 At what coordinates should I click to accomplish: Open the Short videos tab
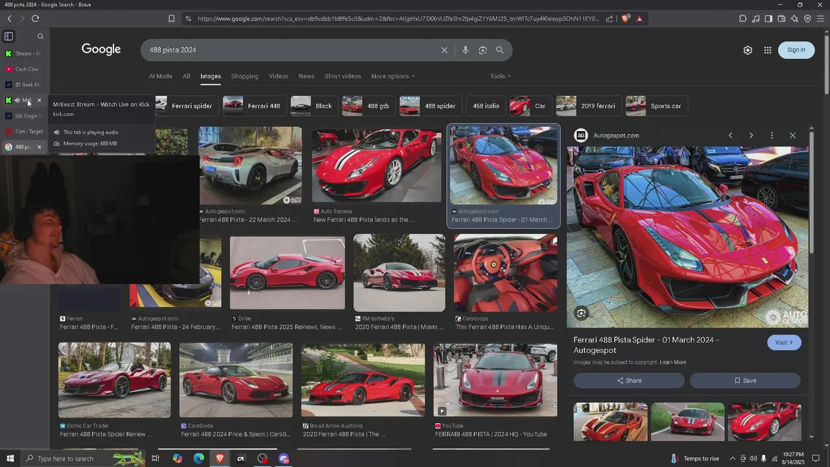point(342,77)
